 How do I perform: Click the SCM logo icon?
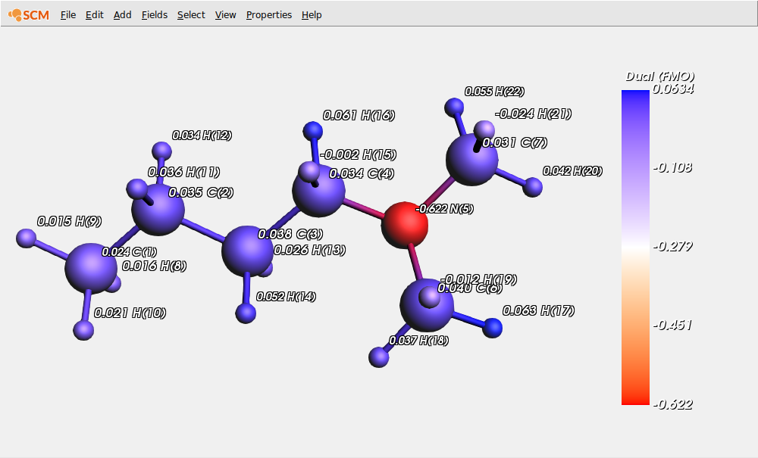(17, 14)
